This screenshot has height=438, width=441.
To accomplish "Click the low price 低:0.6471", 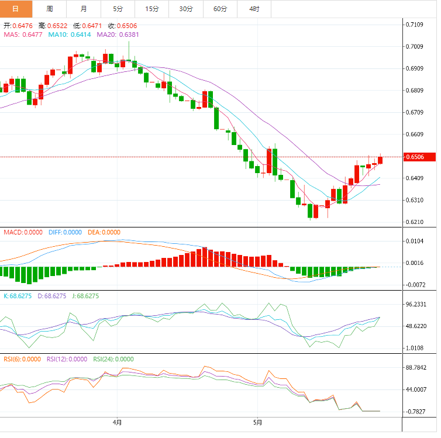I will click(x=88, y=26).
